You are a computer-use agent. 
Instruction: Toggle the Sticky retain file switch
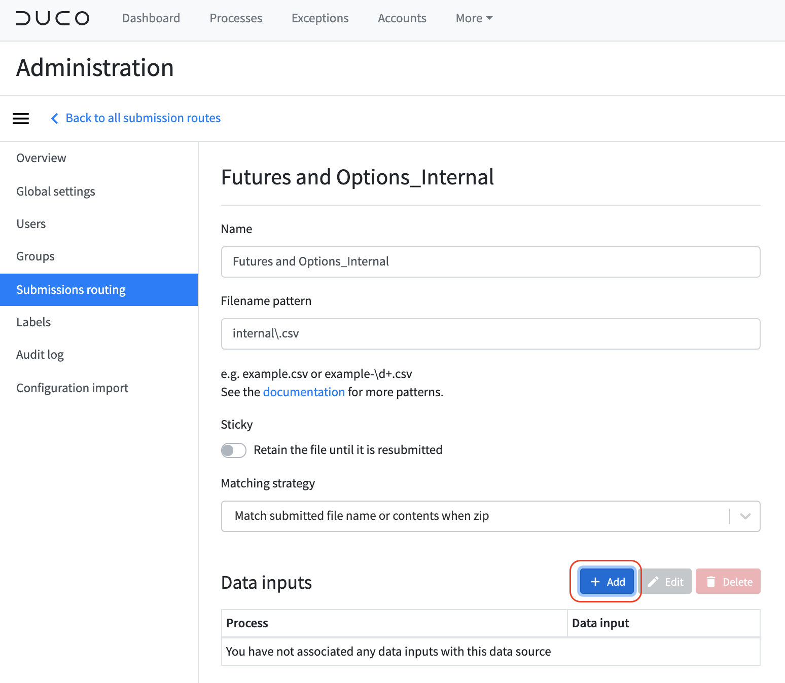point(234,450)
